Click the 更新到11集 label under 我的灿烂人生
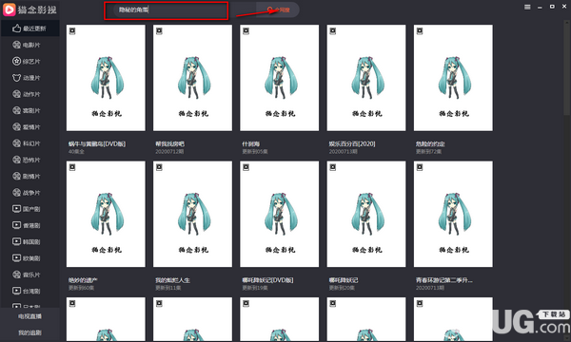571x342 pixels. point(167,288)
